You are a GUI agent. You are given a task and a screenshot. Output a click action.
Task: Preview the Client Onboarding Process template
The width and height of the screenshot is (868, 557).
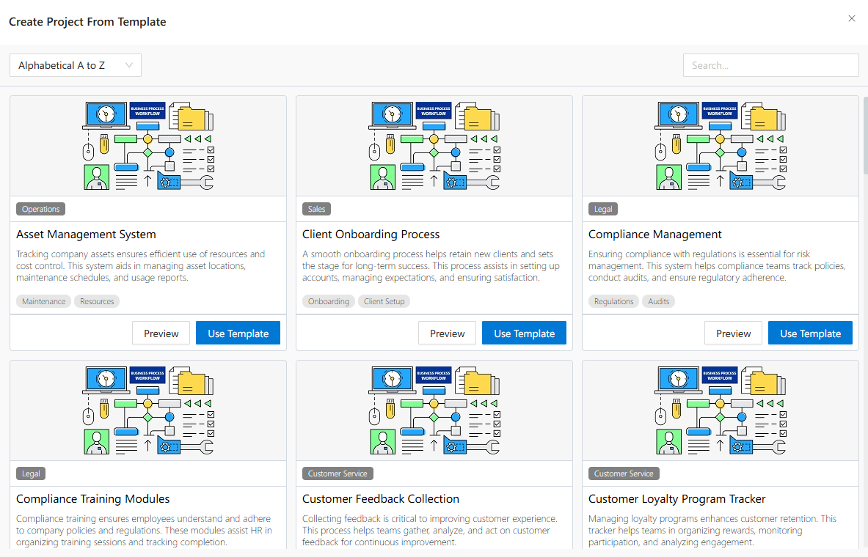pos(448,333)
